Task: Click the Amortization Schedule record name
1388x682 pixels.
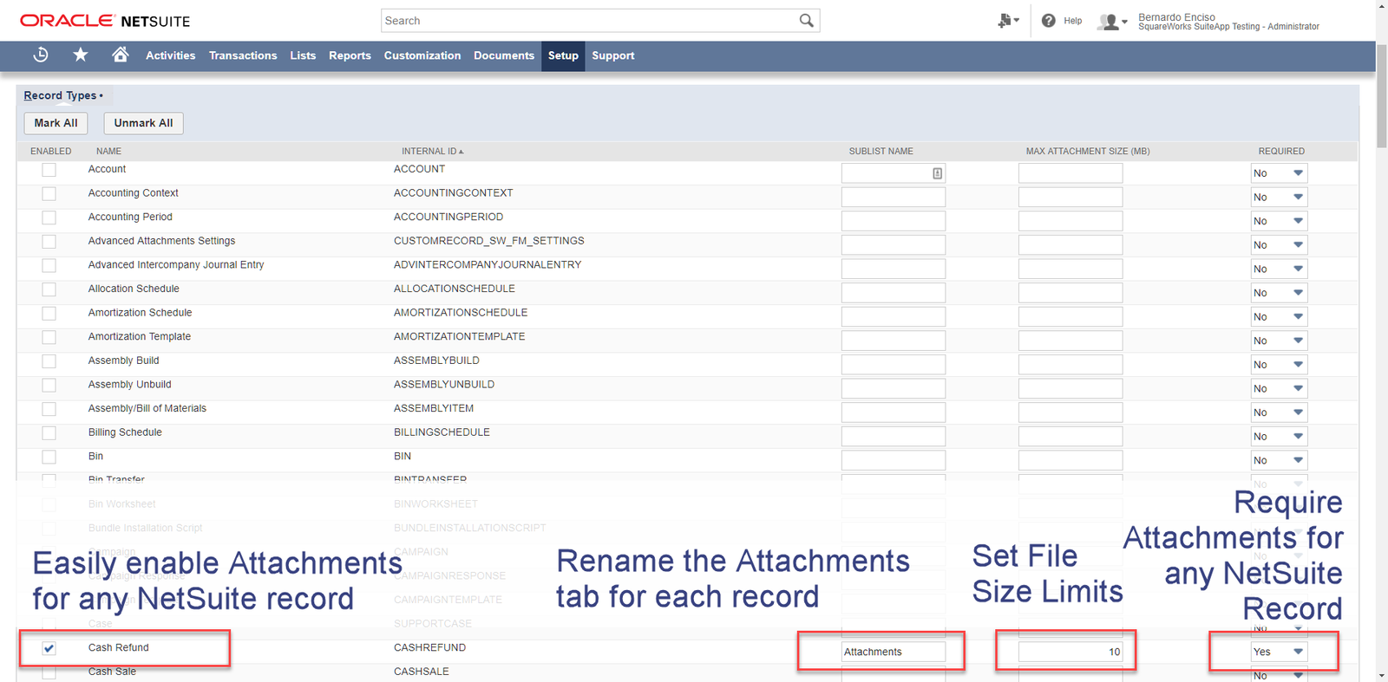Action: (x=140, y=313)
